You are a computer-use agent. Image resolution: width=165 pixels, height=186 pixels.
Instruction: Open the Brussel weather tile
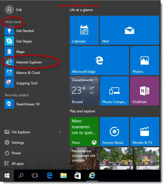(84, 91)
